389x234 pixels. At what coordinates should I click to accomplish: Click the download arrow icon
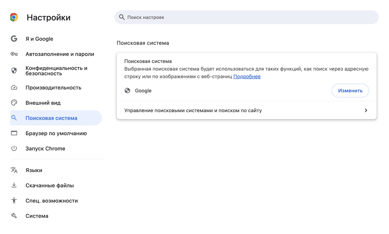tap(14, 185)
